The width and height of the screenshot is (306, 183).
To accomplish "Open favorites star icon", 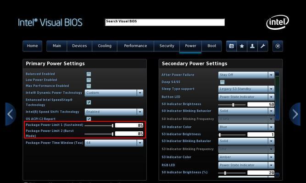I will coord(242,46).
